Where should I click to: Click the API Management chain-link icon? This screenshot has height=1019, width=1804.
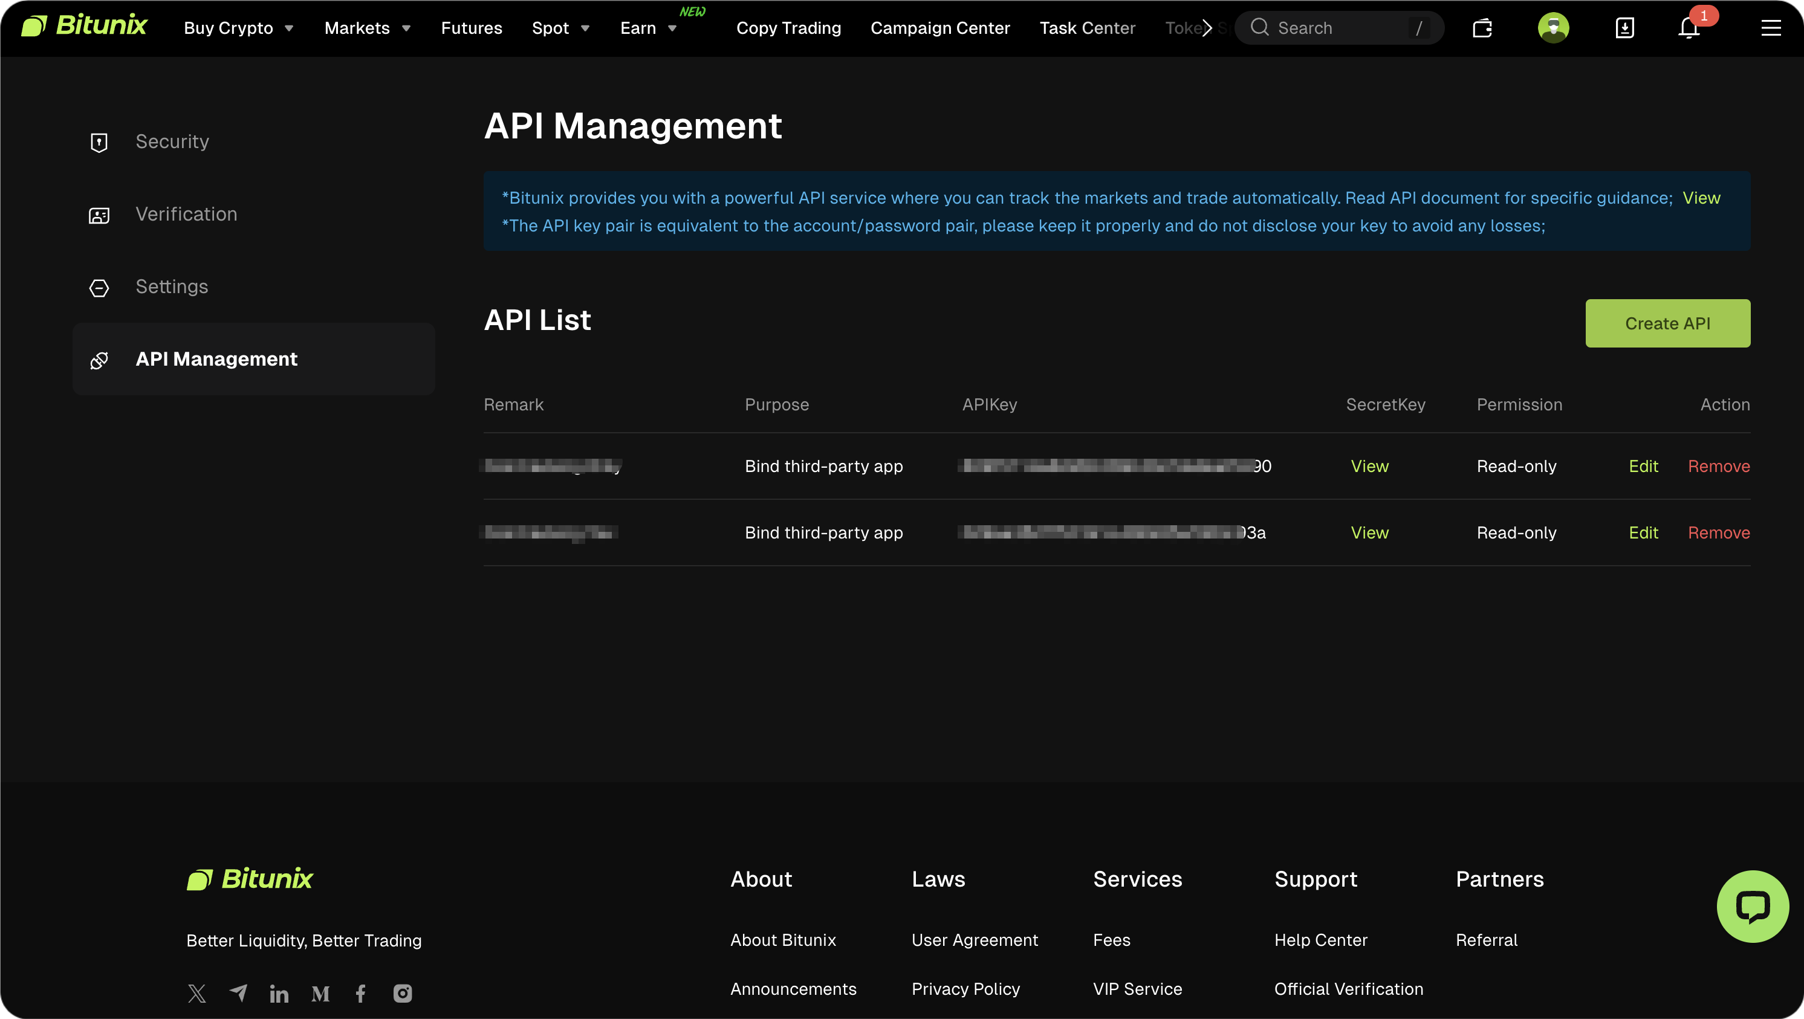point(99,360)
